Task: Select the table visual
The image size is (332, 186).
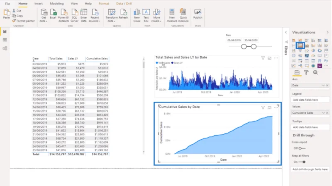Action: pyautogui.click(x=307, y=61)
